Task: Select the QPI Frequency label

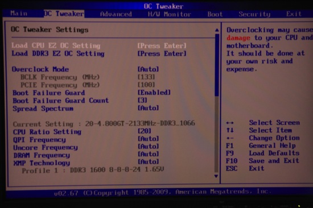Action: click(39, 140)
